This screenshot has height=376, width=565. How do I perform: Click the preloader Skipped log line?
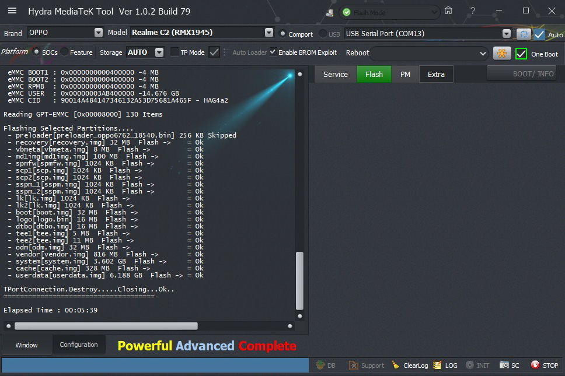122,135
